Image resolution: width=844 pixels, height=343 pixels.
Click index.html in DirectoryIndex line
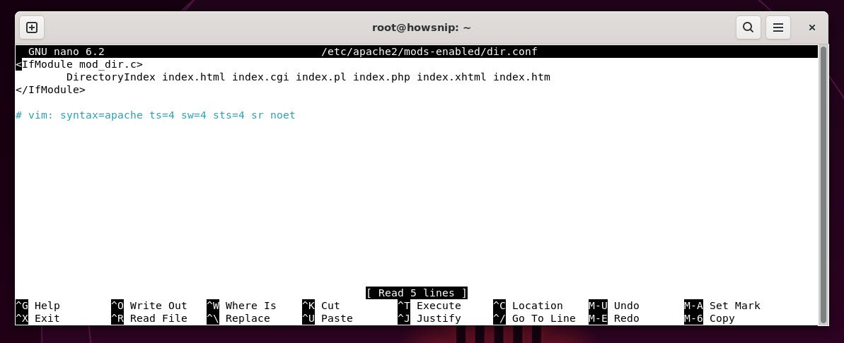tap(194, 78)
